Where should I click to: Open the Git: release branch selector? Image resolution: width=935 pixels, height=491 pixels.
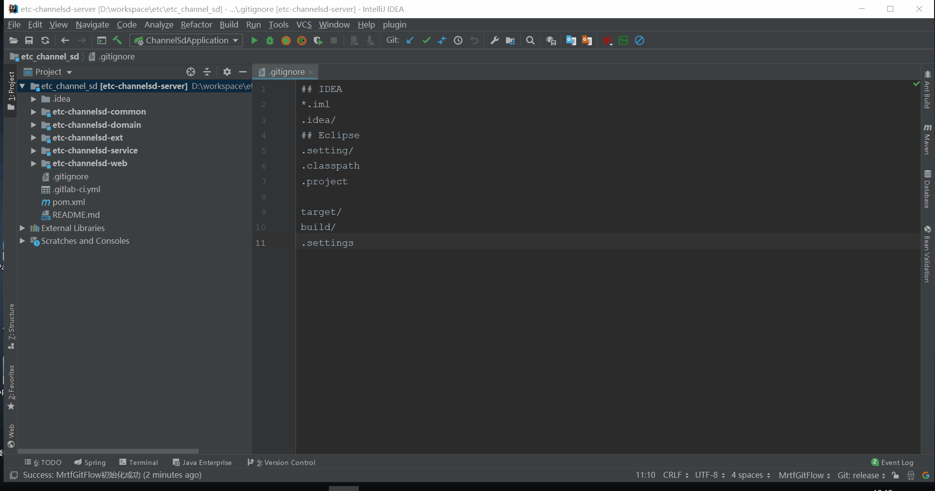(x=861, y=475)
